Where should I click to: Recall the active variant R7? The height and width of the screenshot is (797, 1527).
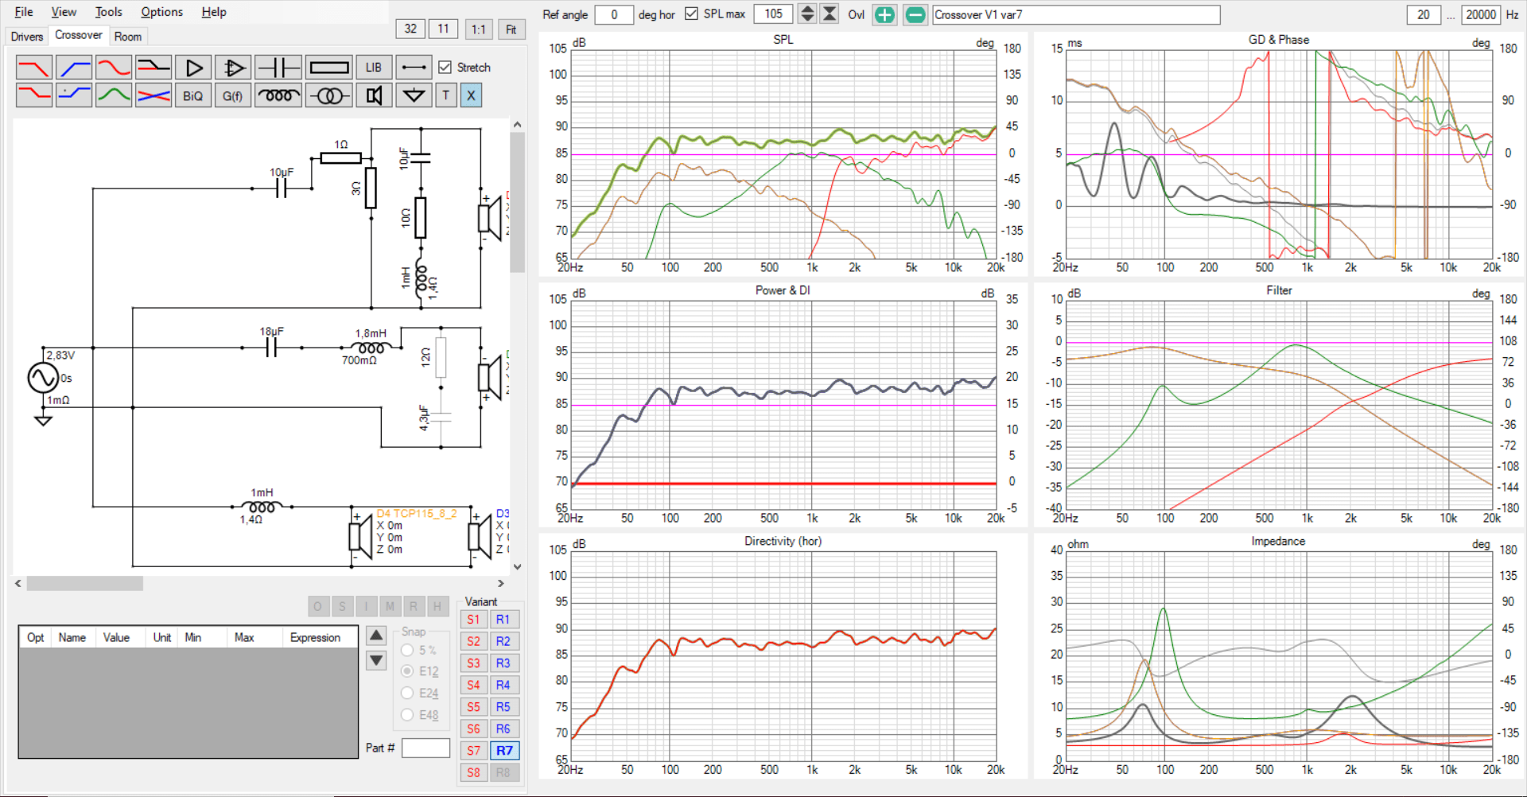pos(505,750)
